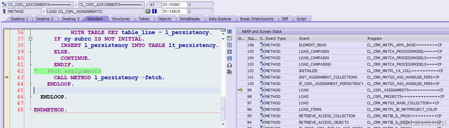This screenshot has height=128, width=449.
Task: Click the Swap Tools icon
Action: click(230, 65)
